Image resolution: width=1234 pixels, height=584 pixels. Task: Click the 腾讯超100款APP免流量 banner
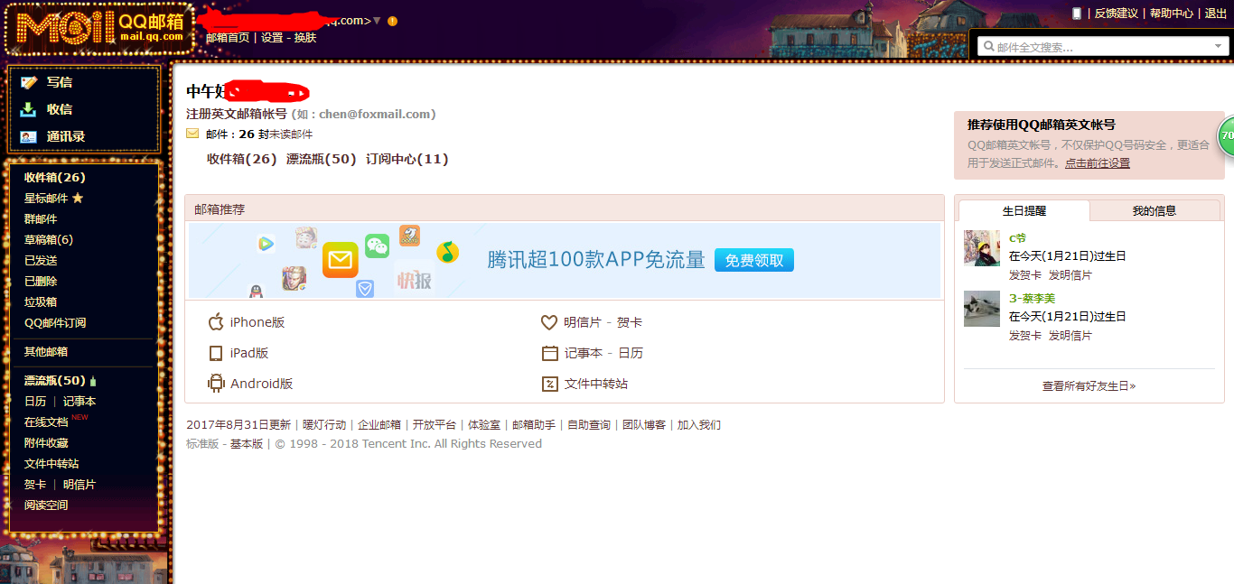(565, 261)
